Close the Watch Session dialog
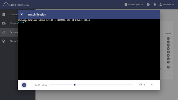Viewport: 178px width, 100px height. tap(22, 14)
